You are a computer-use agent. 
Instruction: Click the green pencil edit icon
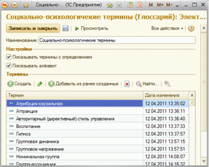pyautogui.click(x=40, y=84)
